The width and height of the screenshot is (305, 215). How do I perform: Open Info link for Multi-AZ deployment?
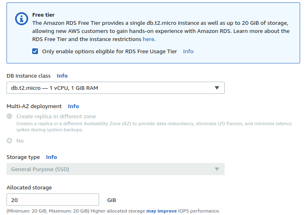(x=73, y=106)
